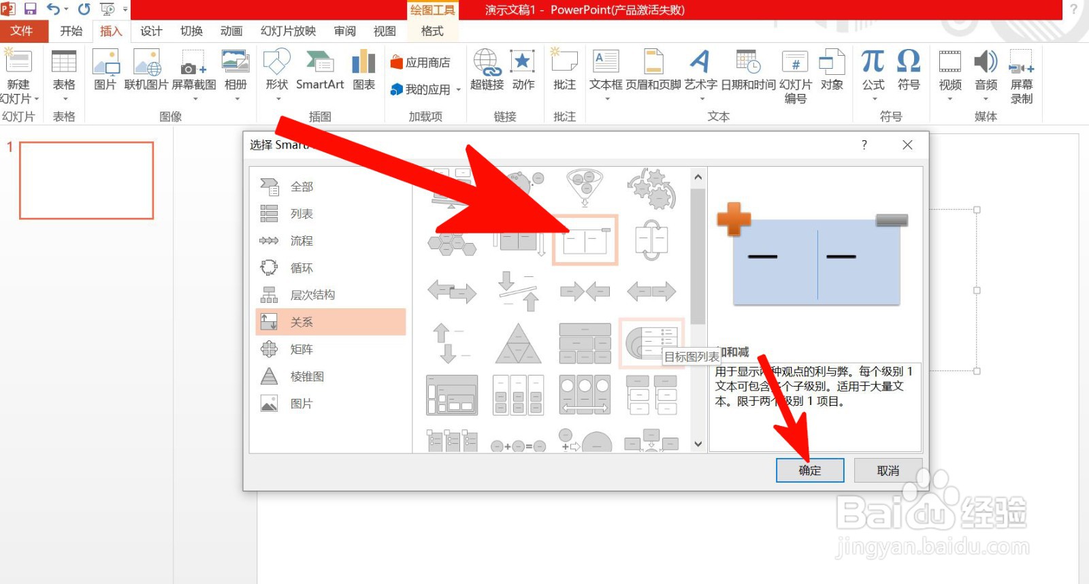Select the converging arrows SmartArt layout
The height and width of the screenshot is (584, 1089).
[585, 292]
